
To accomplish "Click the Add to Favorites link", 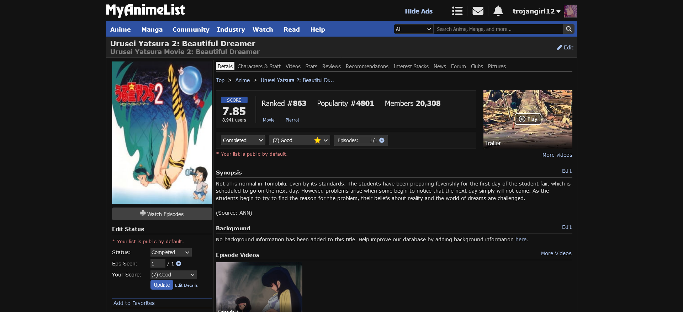I will pyautogui.click(x=134, y=303).
